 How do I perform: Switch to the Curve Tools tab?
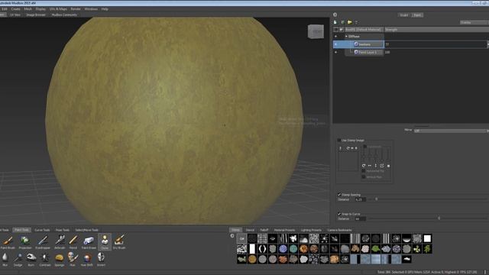pos(42,230)
